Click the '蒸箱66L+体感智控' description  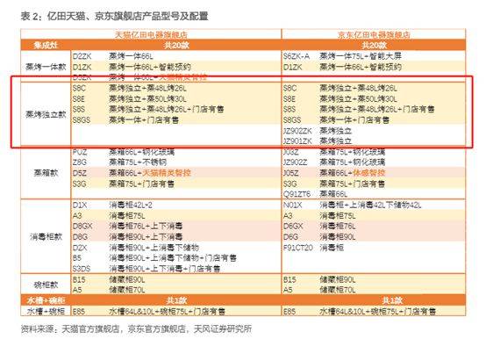point(352,173)
